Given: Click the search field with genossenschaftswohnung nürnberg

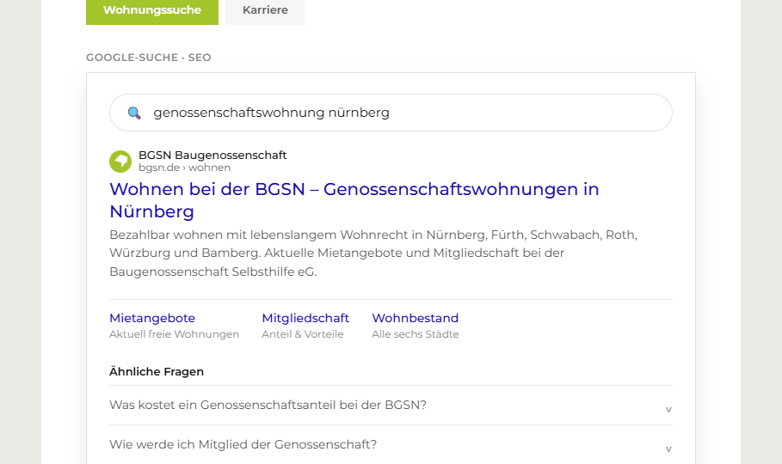Looking at the screenshot, I should 391,113.
